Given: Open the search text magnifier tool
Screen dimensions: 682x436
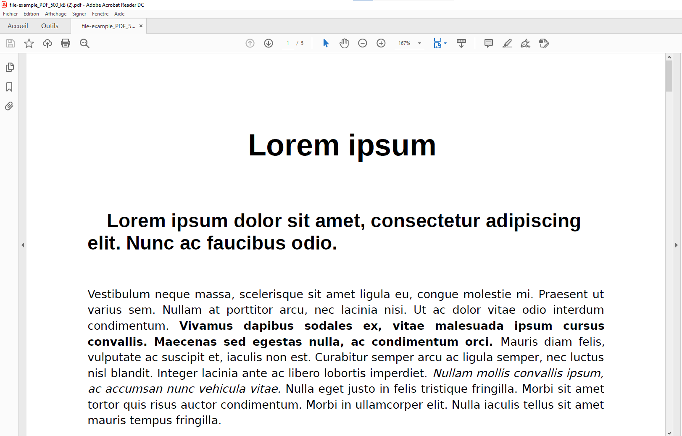Looking at the screenshot, I should click(x=84, y=43).
